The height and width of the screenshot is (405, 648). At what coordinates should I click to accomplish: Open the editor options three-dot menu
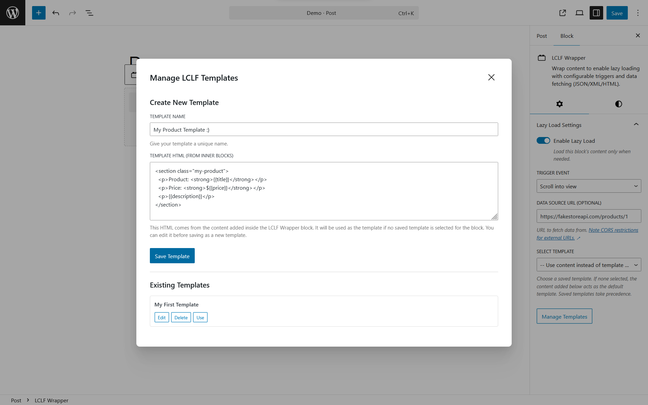click(638, 13)
